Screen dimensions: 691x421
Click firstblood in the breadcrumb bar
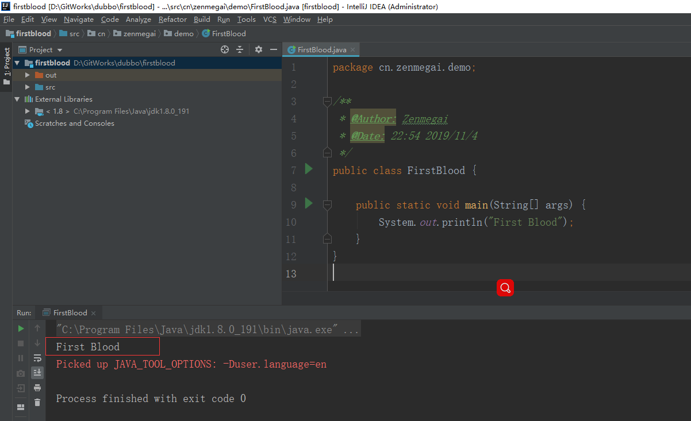coord(28,33)
